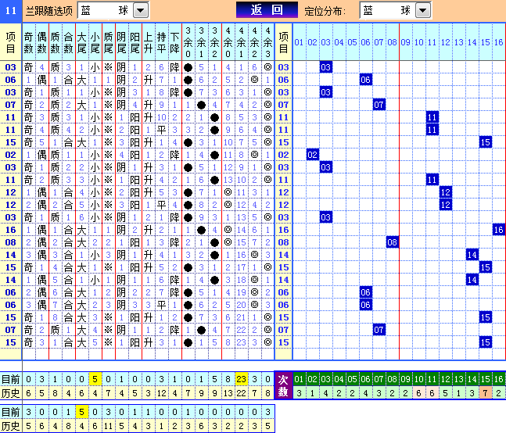
Task: Click the 奇数 column header
Action: tap(29, 42)
